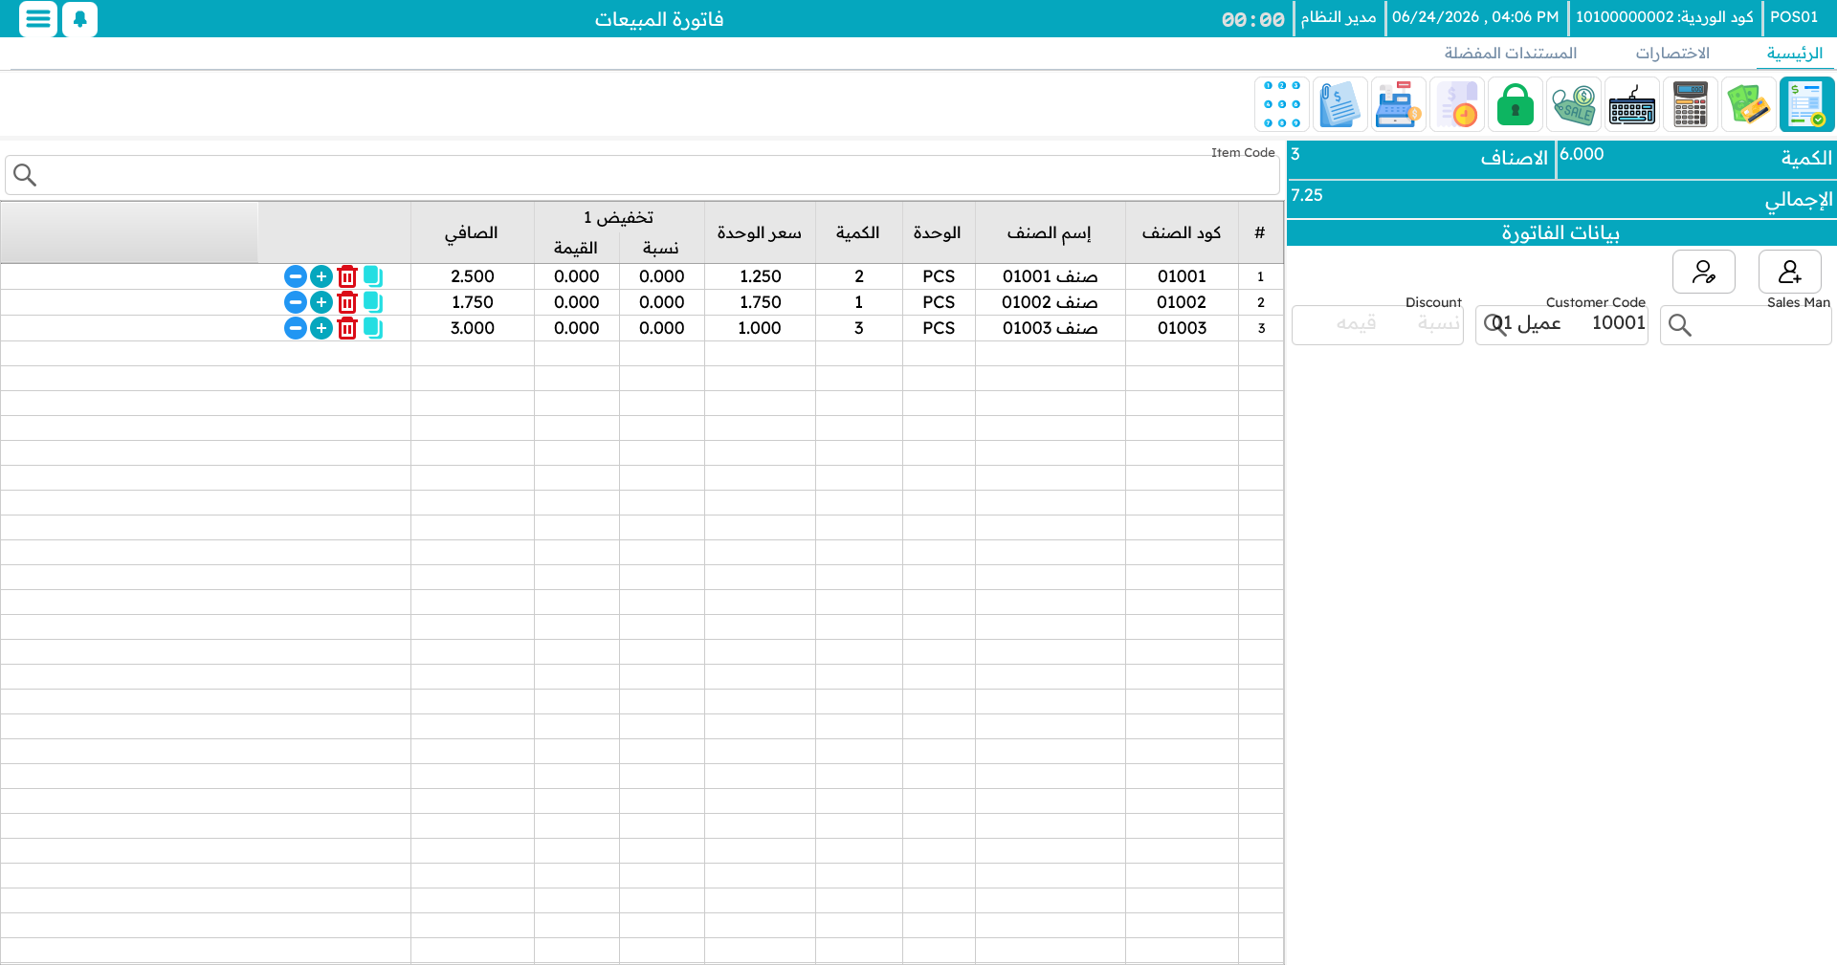The image size is (1837, 965).
Task: Select item code cell 01001
Action: [x=1182, y=276]
